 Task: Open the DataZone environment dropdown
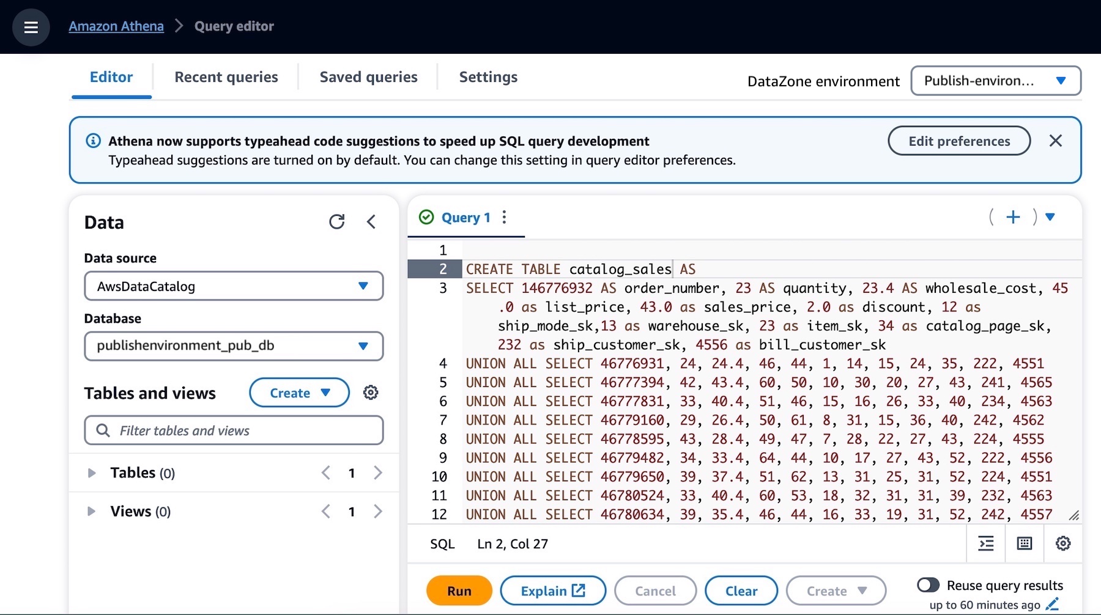point(996,81)
